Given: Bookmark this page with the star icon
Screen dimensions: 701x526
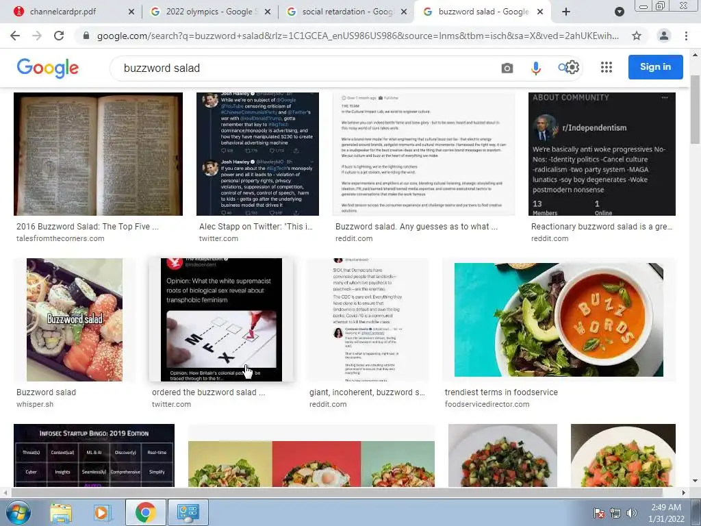Looking at the screenshot, I should point(637,36).
